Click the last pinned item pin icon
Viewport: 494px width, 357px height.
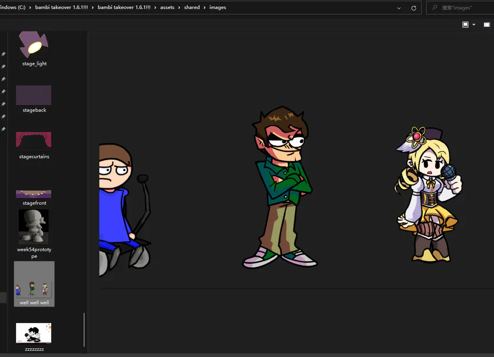(x=3, y=129)
